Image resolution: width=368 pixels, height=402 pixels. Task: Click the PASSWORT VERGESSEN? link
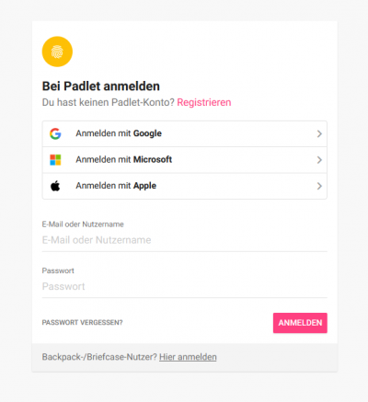(82, 323)
